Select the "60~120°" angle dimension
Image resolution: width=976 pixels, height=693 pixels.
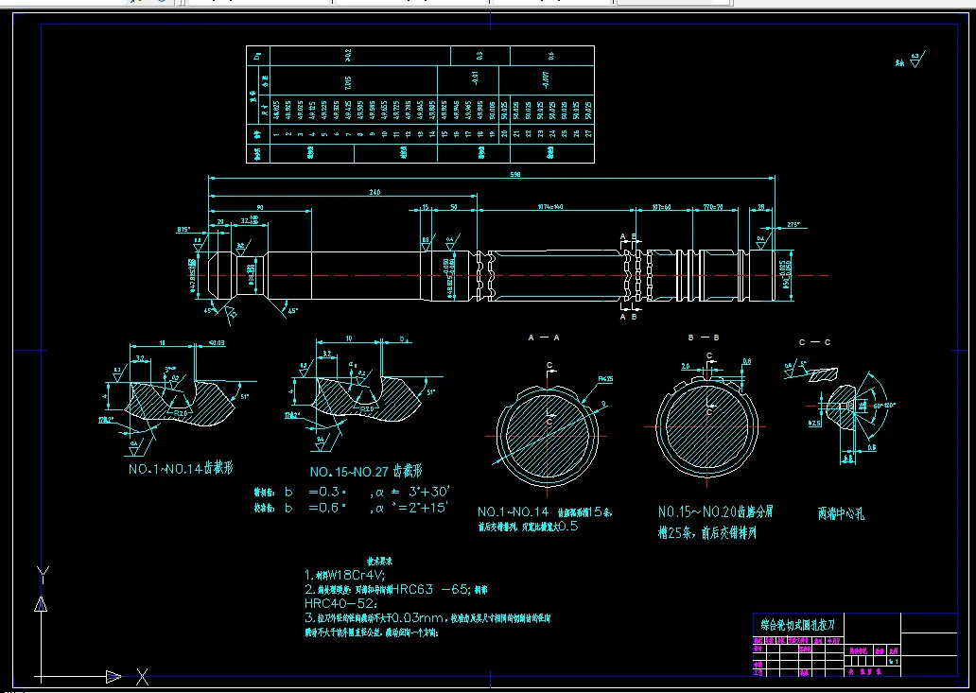884,405
